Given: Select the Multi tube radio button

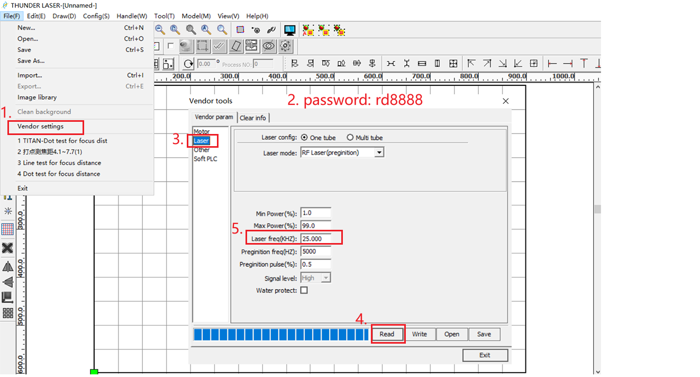Looking at the screenshot, I should [x=350, y=138].
